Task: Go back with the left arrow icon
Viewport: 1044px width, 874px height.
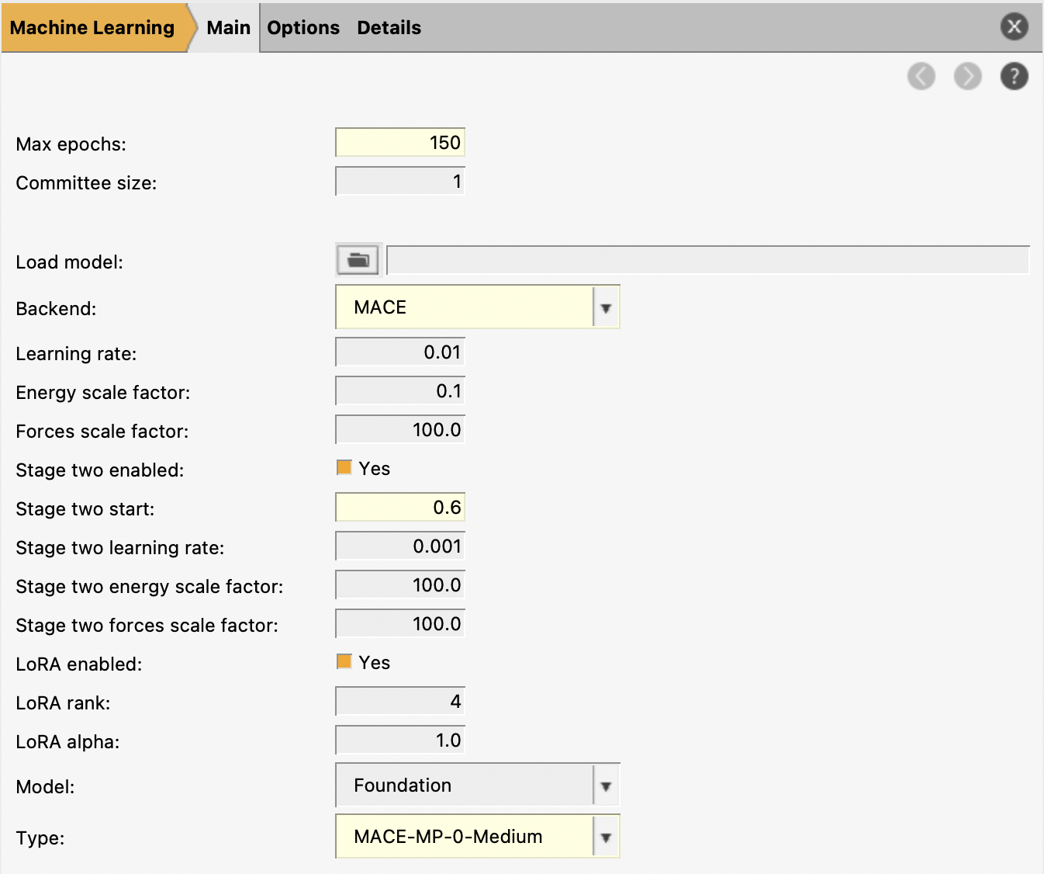Action: coord(921,76)
